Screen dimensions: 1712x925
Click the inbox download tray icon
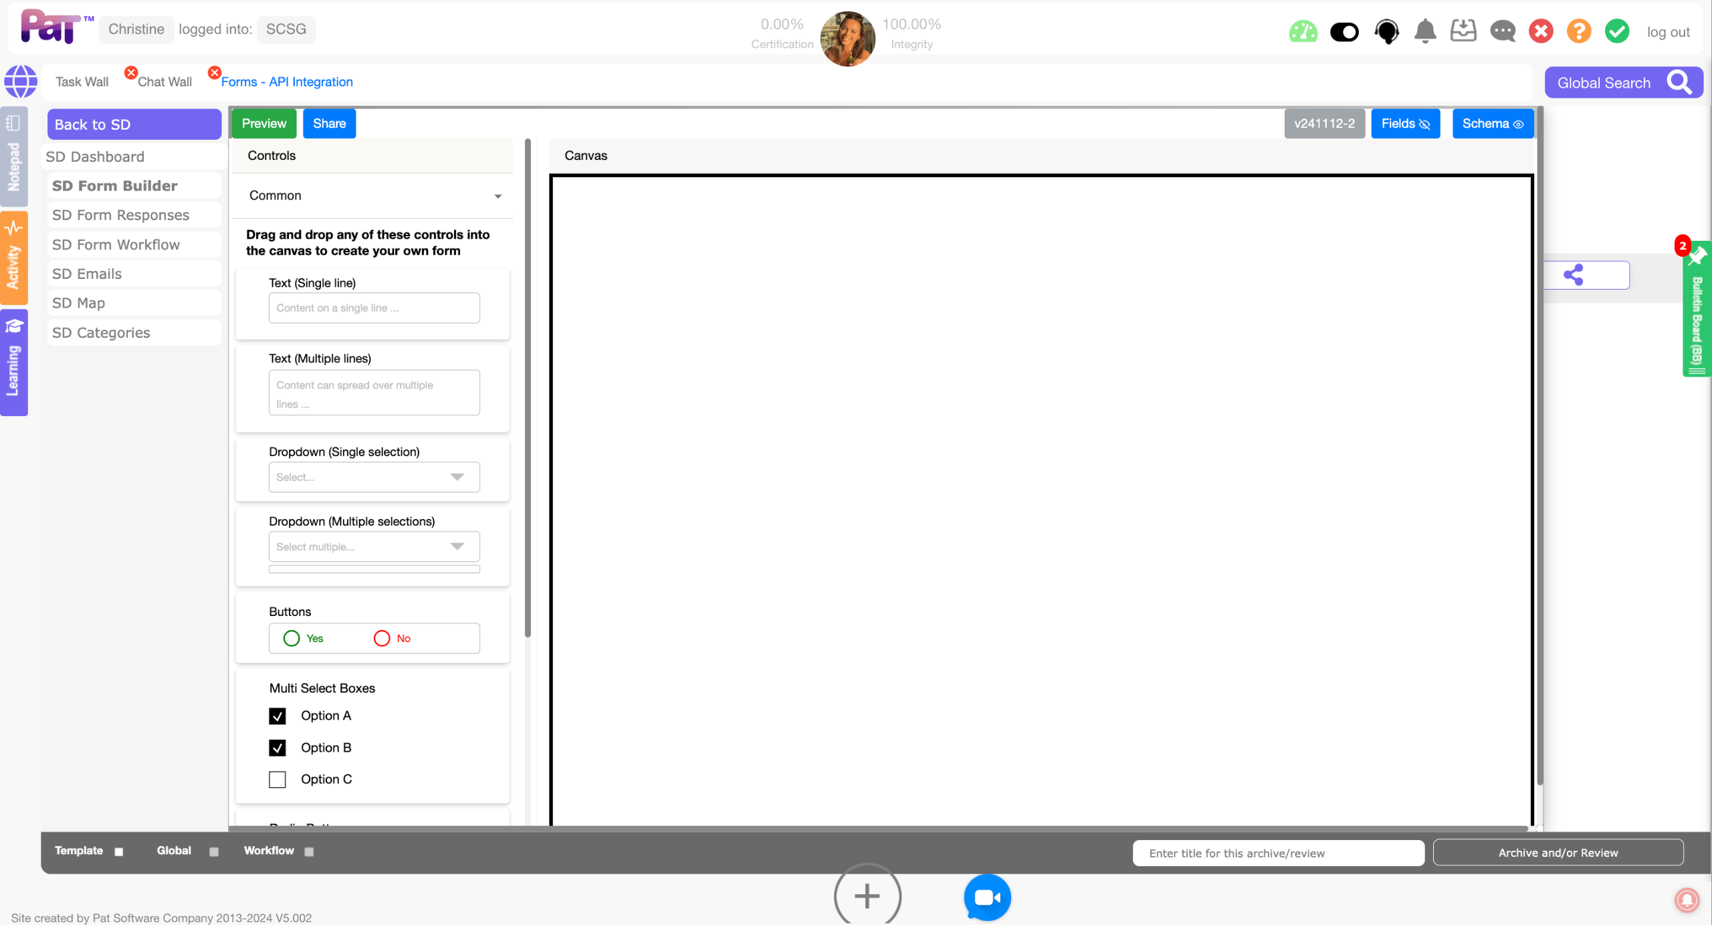(x=1463, y=31)
